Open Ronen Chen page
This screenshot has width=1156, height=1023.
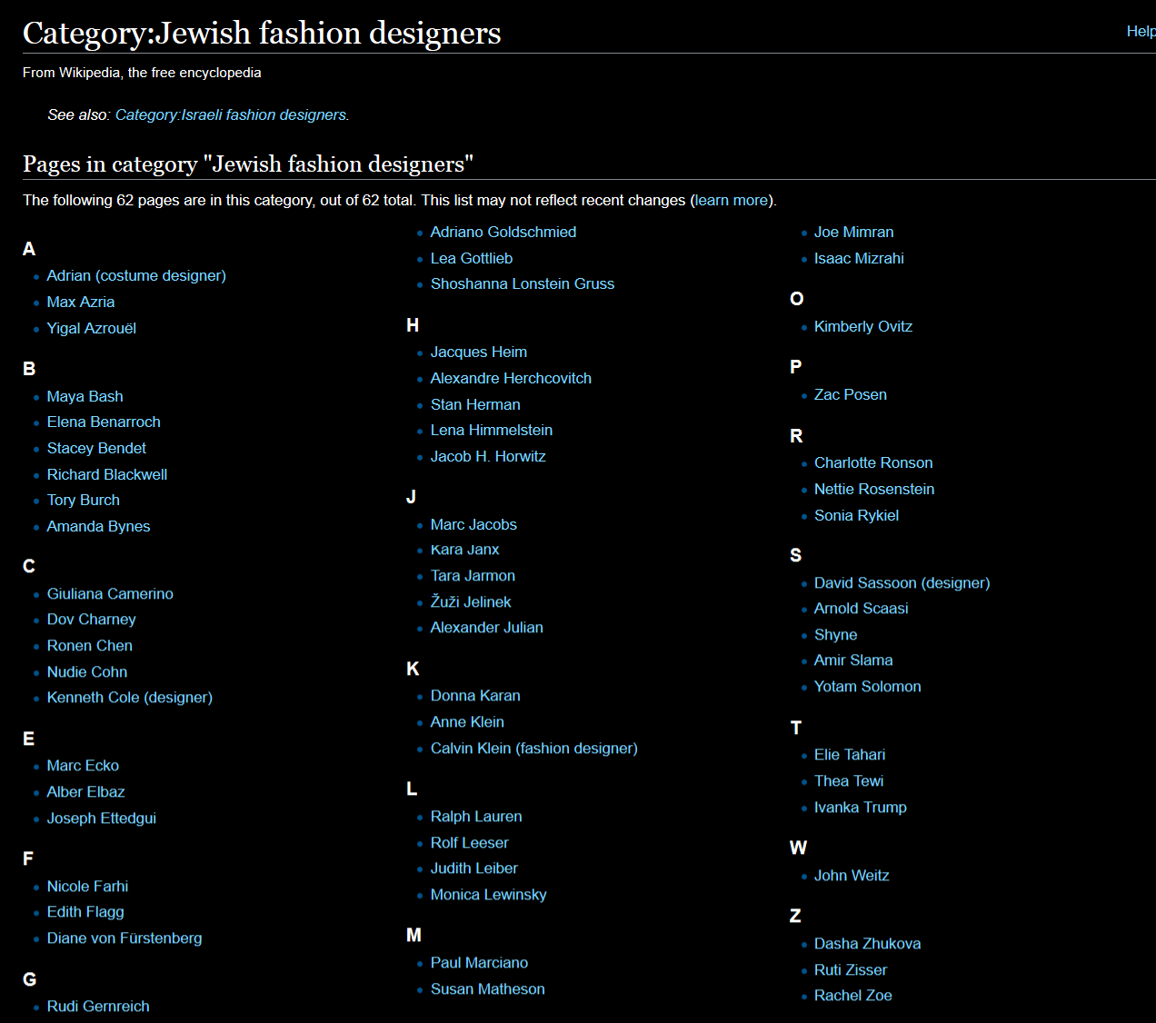[90, 645]
